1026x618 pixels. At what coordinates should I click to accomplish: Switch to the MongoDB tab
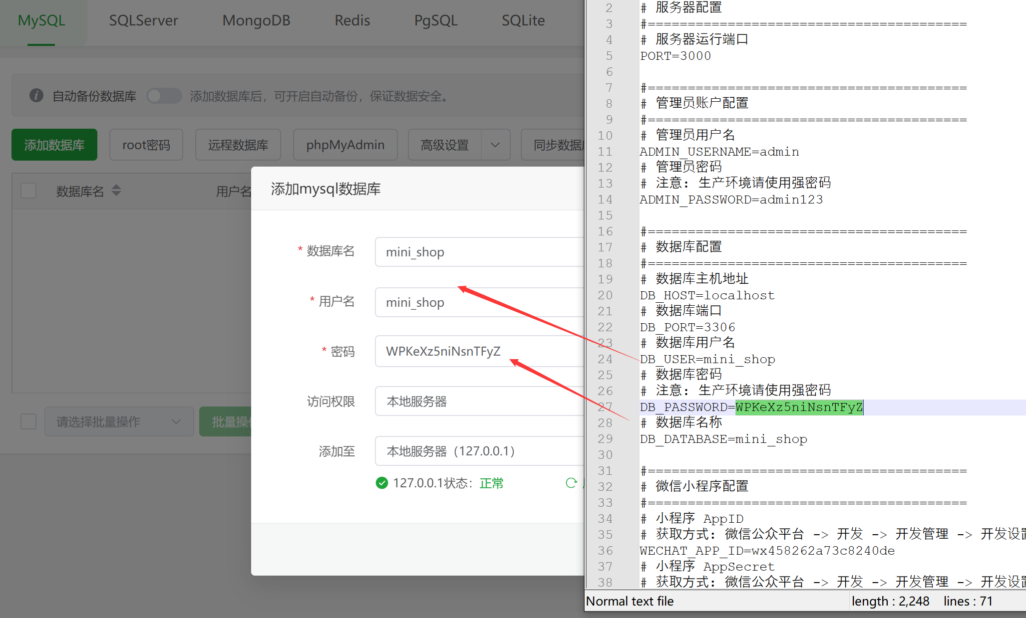click(x=256, y=20)
